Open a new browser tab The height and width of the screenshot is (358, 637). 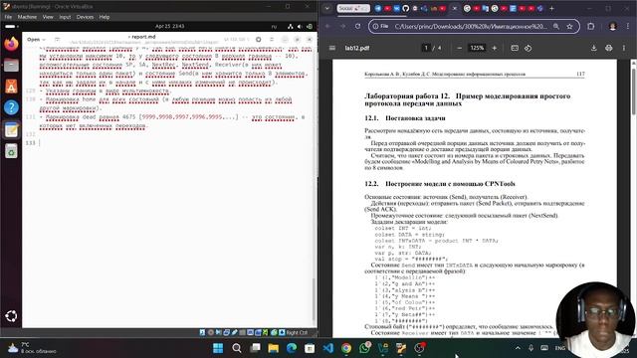[x=551, y=8]
